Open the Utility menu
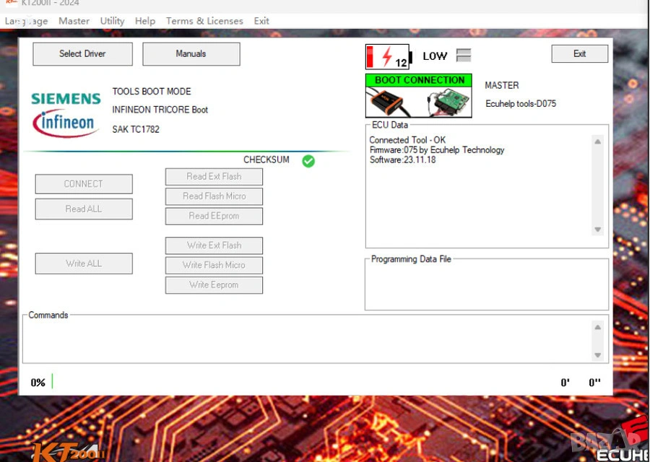This screenshot has width=650, height=462. click(112, 21)
